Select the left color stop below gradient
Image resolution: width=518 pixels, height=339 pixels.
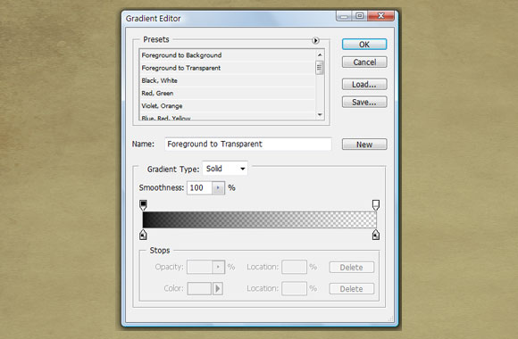tap(143, 235)
